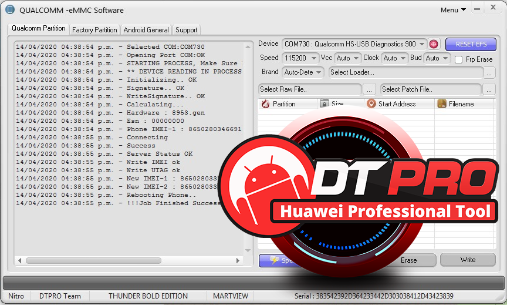Click the Nitro status bar entry

[x=16, y=296]
